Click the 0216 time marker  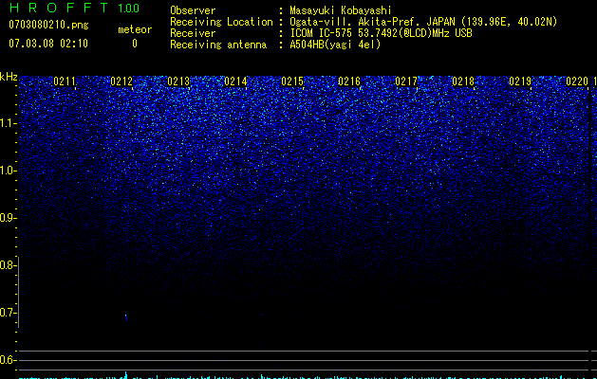click(x=349, y=81)
